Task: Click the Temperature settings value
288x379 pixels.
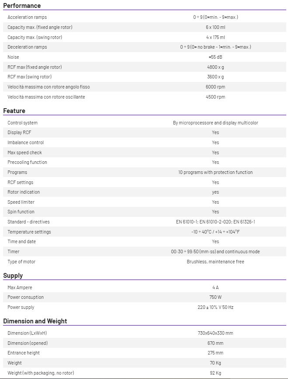Action: [x=215, y=232]
